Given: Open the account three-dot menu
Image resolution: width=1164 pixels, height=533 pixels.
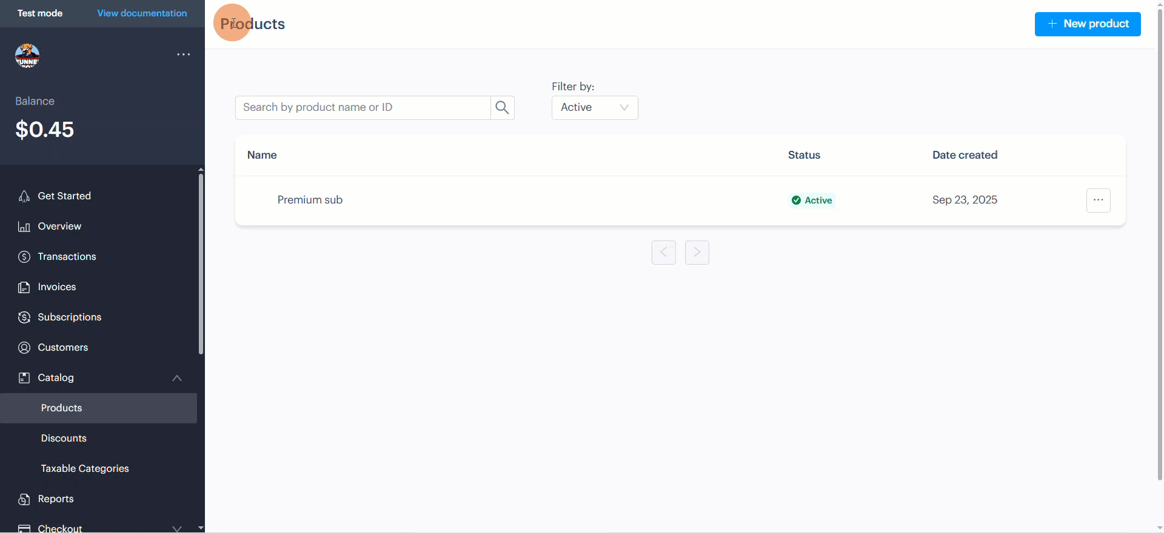Looking at the screenshot, I should click(x=184, y=55).
